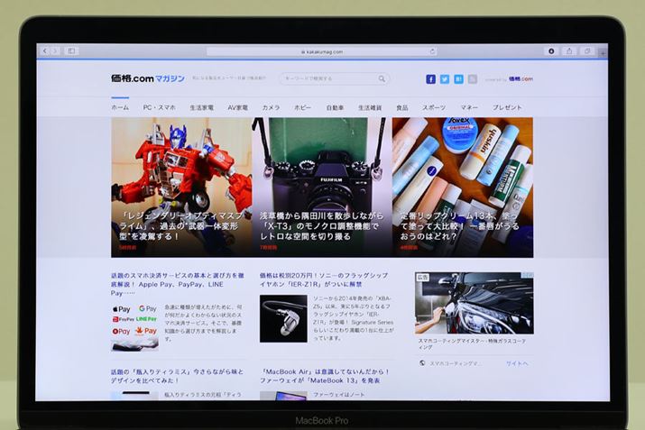Open the Safari downloads icon
This screenshot has height=430, width=645.
coord(551,51)
